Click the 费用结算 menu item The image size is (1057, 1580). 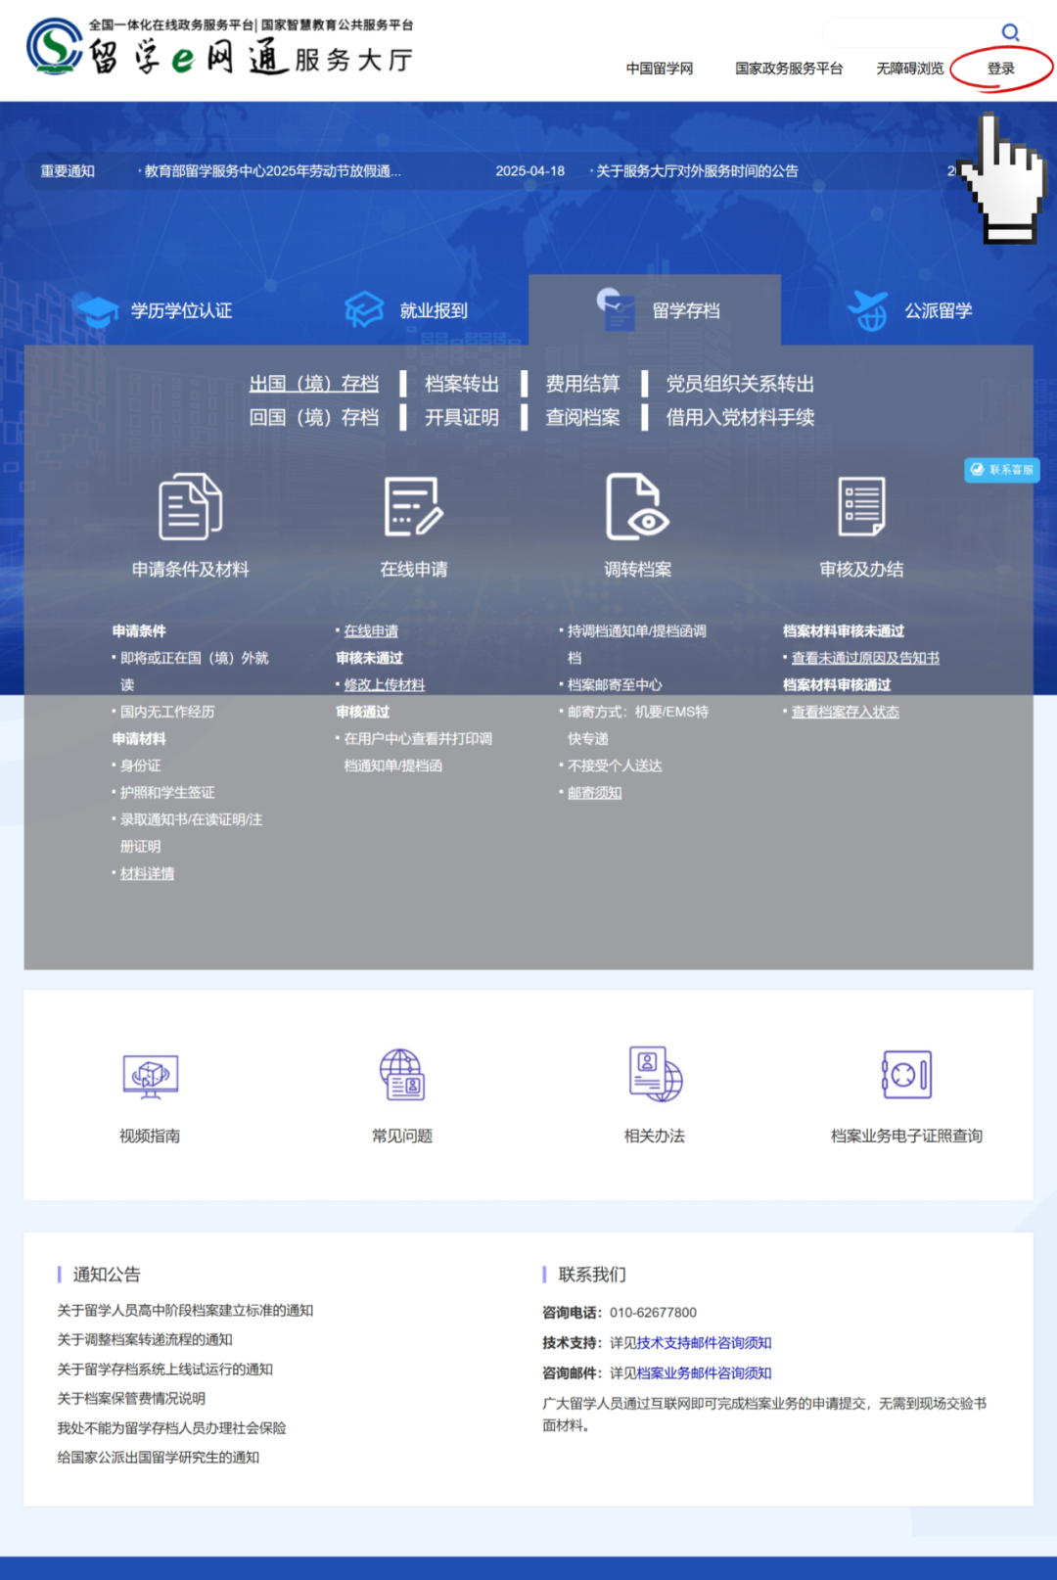tap(582, 384)
